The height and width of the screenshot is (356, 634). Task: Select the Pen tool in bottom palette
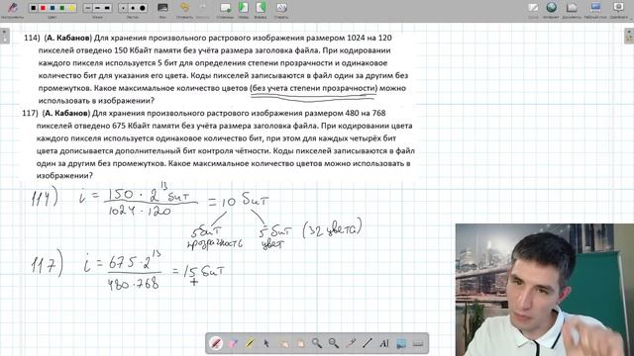216,343
